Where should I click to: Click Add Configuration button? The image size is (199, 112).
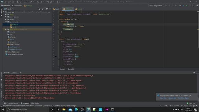coord(156,6)
